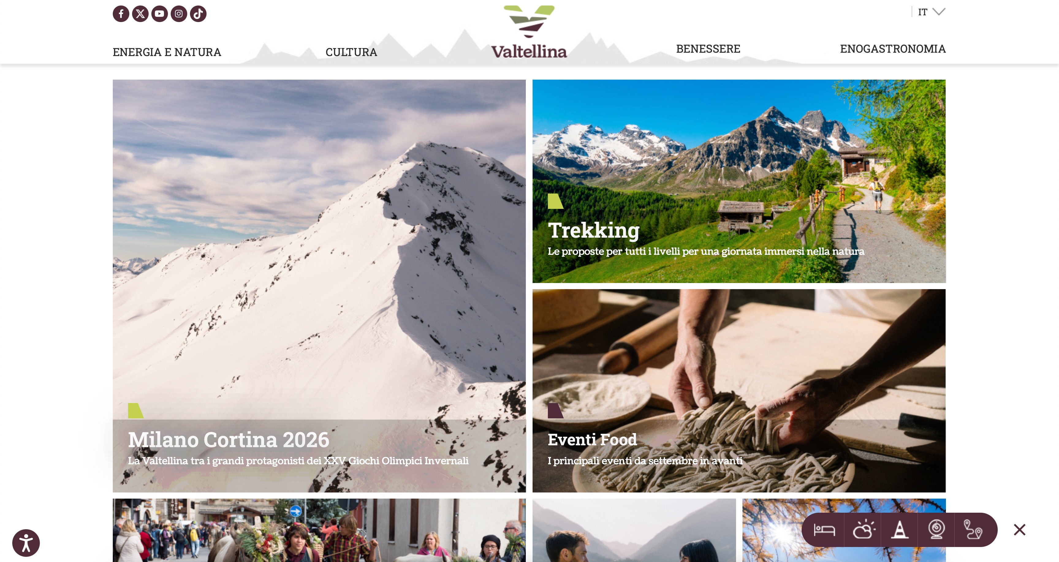Viewport: 1059px width, 562px height.
Task: Click the route map pins icon
Action: [973, 529]
